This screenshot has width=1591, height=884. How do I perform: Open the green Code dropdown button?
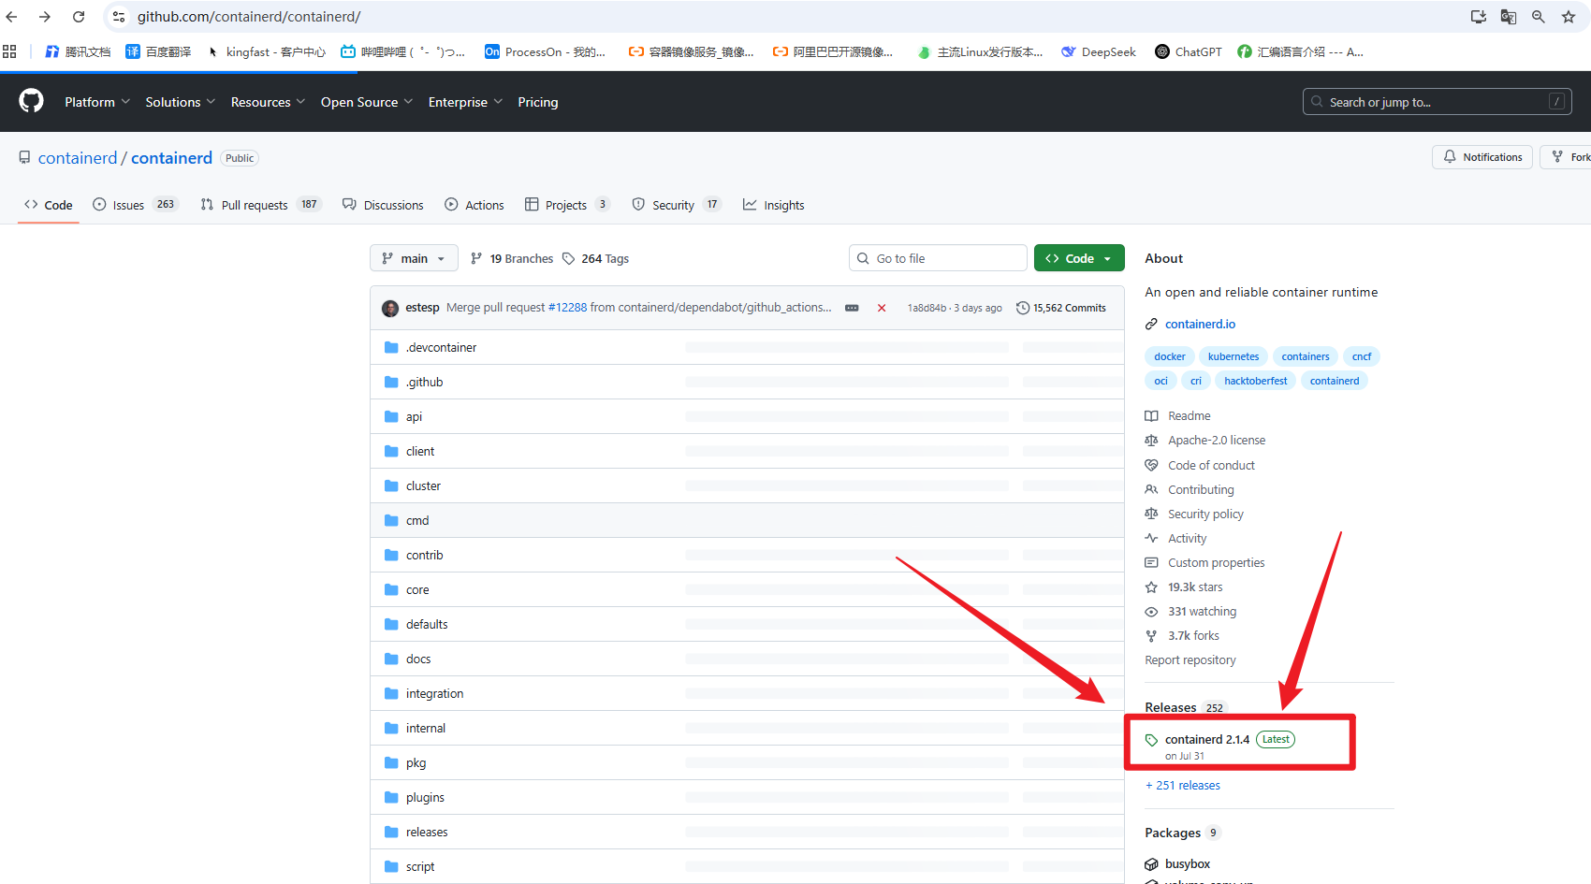click(x=1079, y=258)
